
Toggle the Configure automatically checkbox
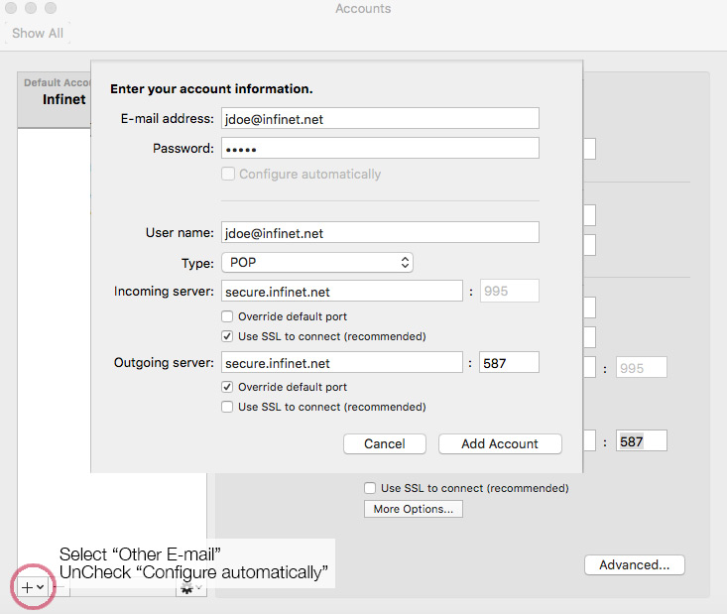[x=228, y=174]
